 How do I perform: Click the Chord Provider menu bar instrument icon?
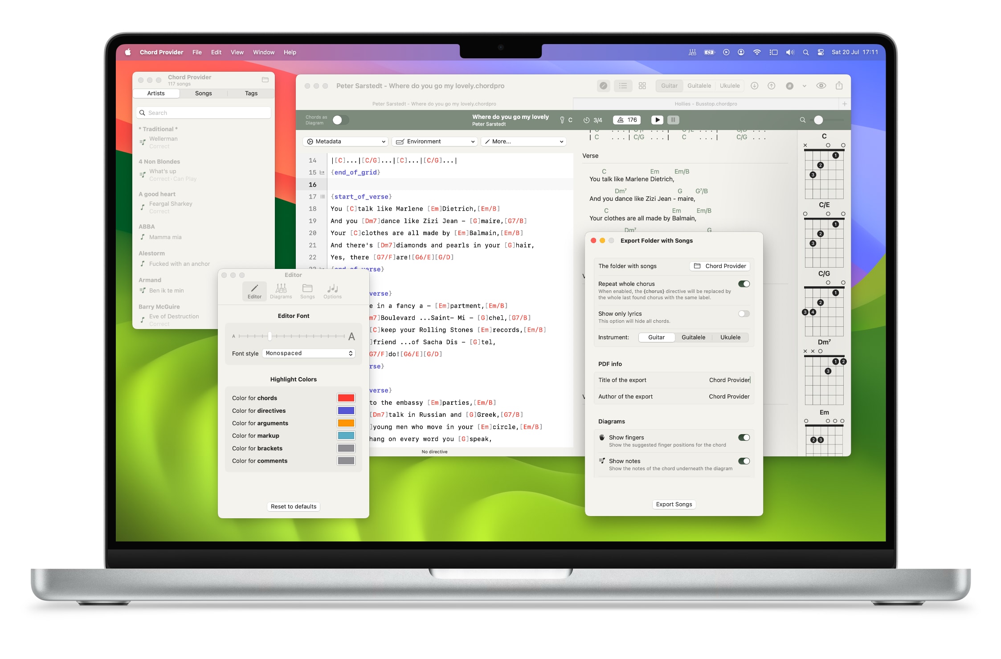click(x=692, y=52)
